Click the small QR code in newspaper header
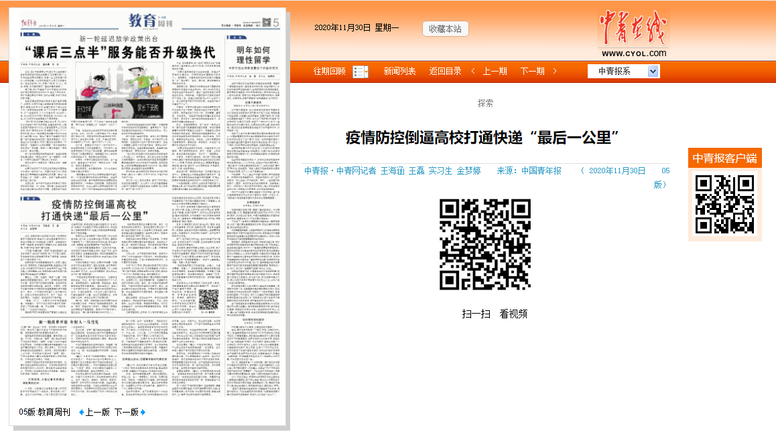Screen dimensions: 776x438 (265, 23)
